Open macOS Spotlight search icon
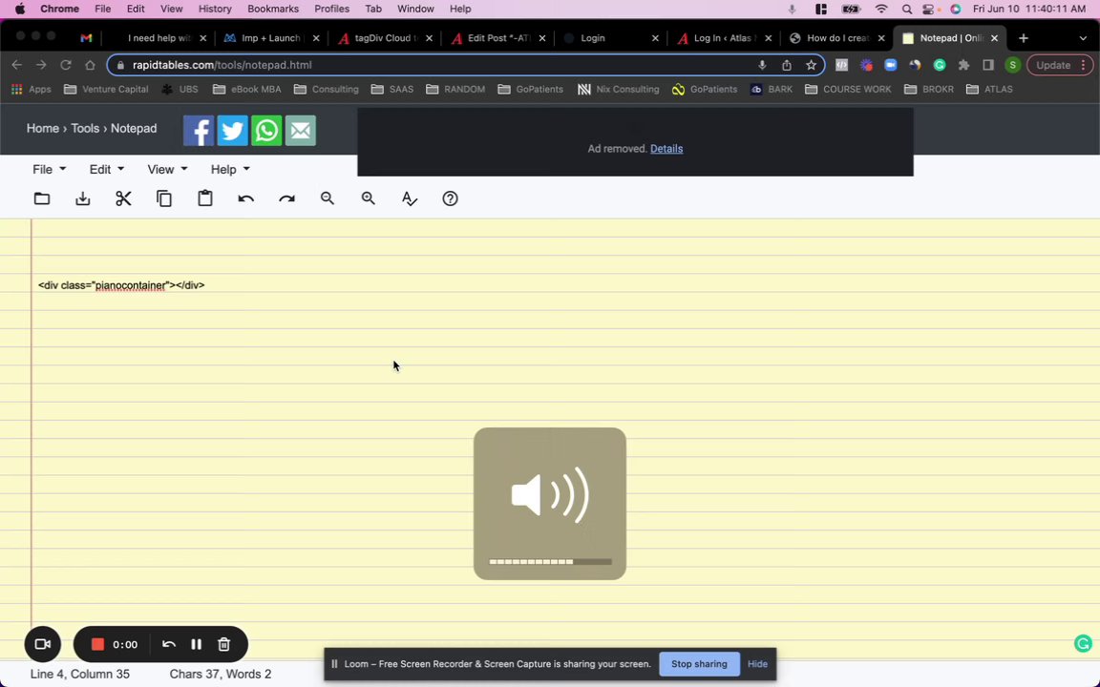1100x687 pixels. point(906,10)
